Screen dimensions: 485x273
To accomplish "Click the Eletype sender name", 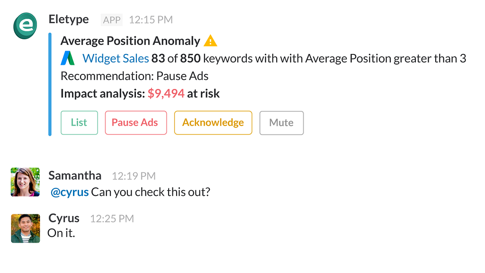I will [69, 19].
